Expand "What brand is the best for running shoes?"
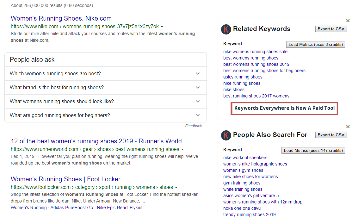Viewport: 358px width, 218px height. tap(197, 87)
